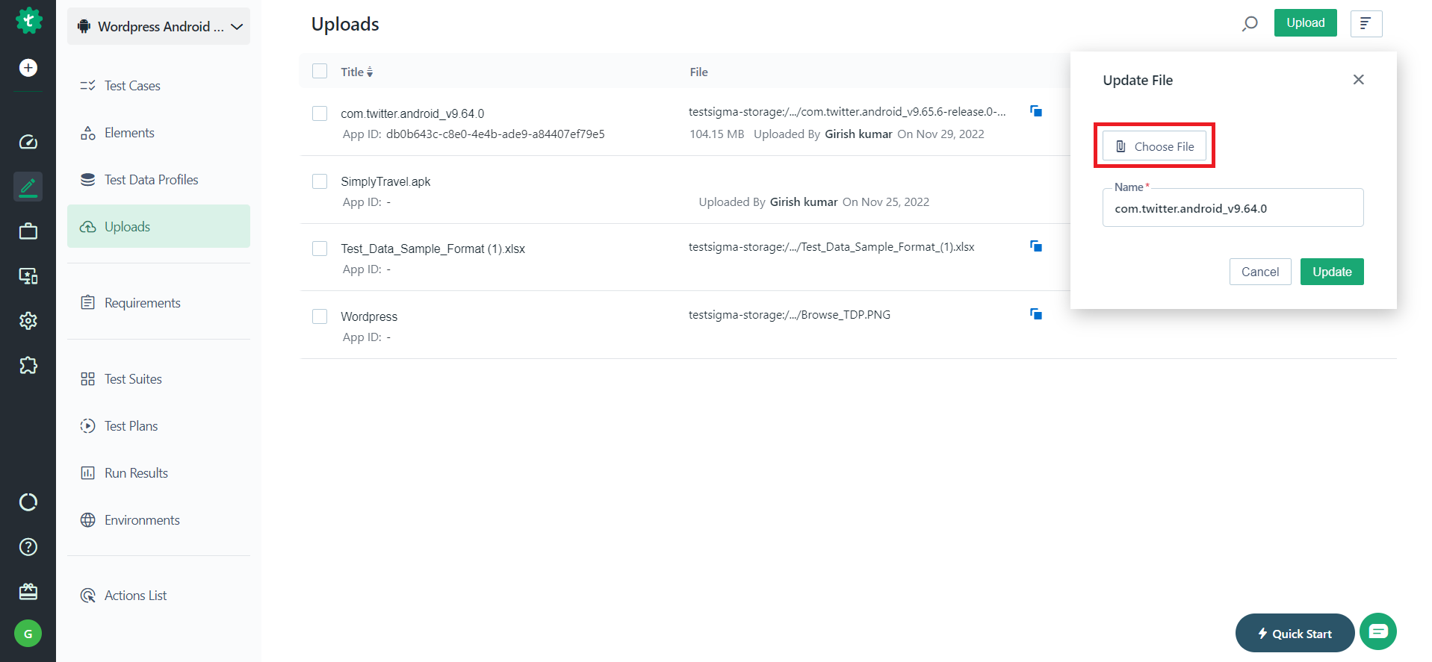The image size is (1432, 662).
Task: Check the Test_Data_Sample_Format row checkbox
Action: (x=320, y=249)
